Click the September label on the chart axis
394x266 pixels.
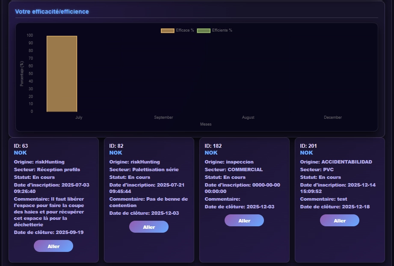tap(163, 117)
